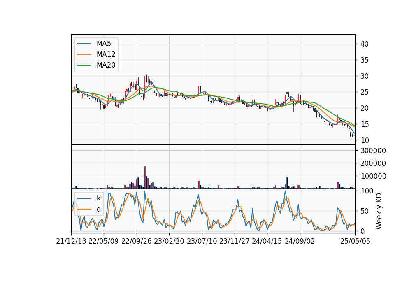
Task: Click the 22/09/26 date tick label
Action: point(137,241)
